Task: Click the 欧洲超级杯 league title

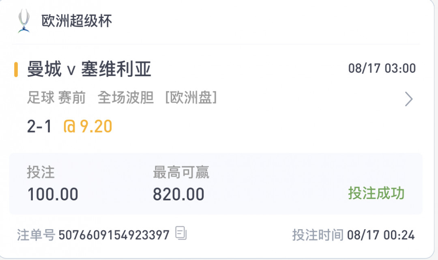Action: 77,21
